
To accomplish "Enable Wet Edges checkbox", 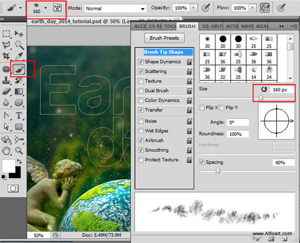I will pyautogui.click(x=140, y=130).
